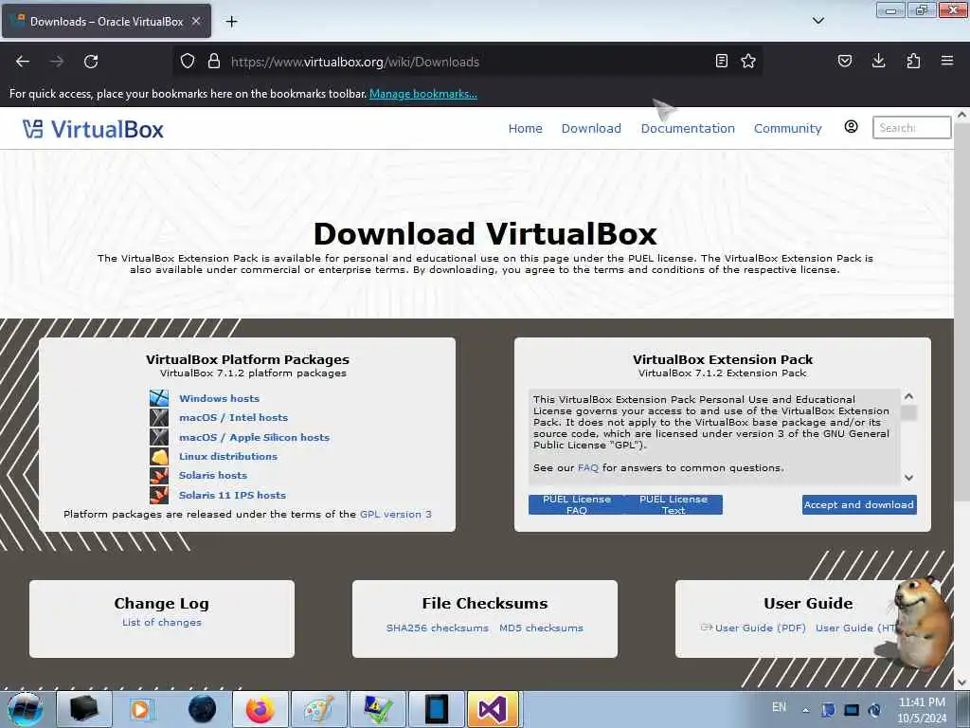This screenshot has height=728, width=970.
Task: Open a new tab with the plus button
Action: 231,22
